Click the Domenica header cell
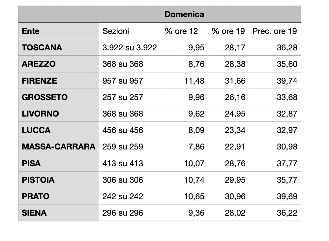Viewport: 329px width, 241px height. [x=184, y=14]
